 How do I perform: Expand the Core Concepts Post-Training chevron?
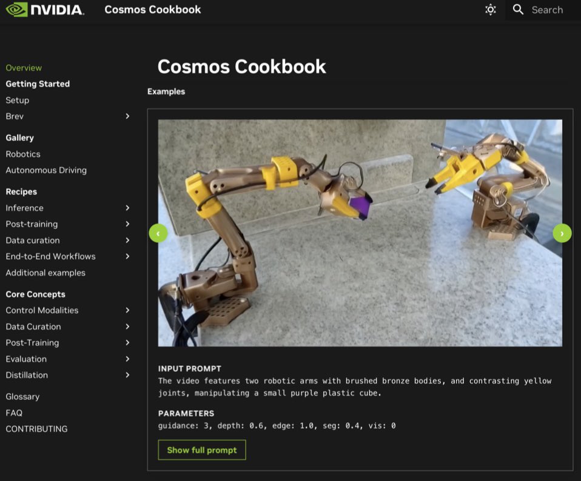[x=127, y=343]
